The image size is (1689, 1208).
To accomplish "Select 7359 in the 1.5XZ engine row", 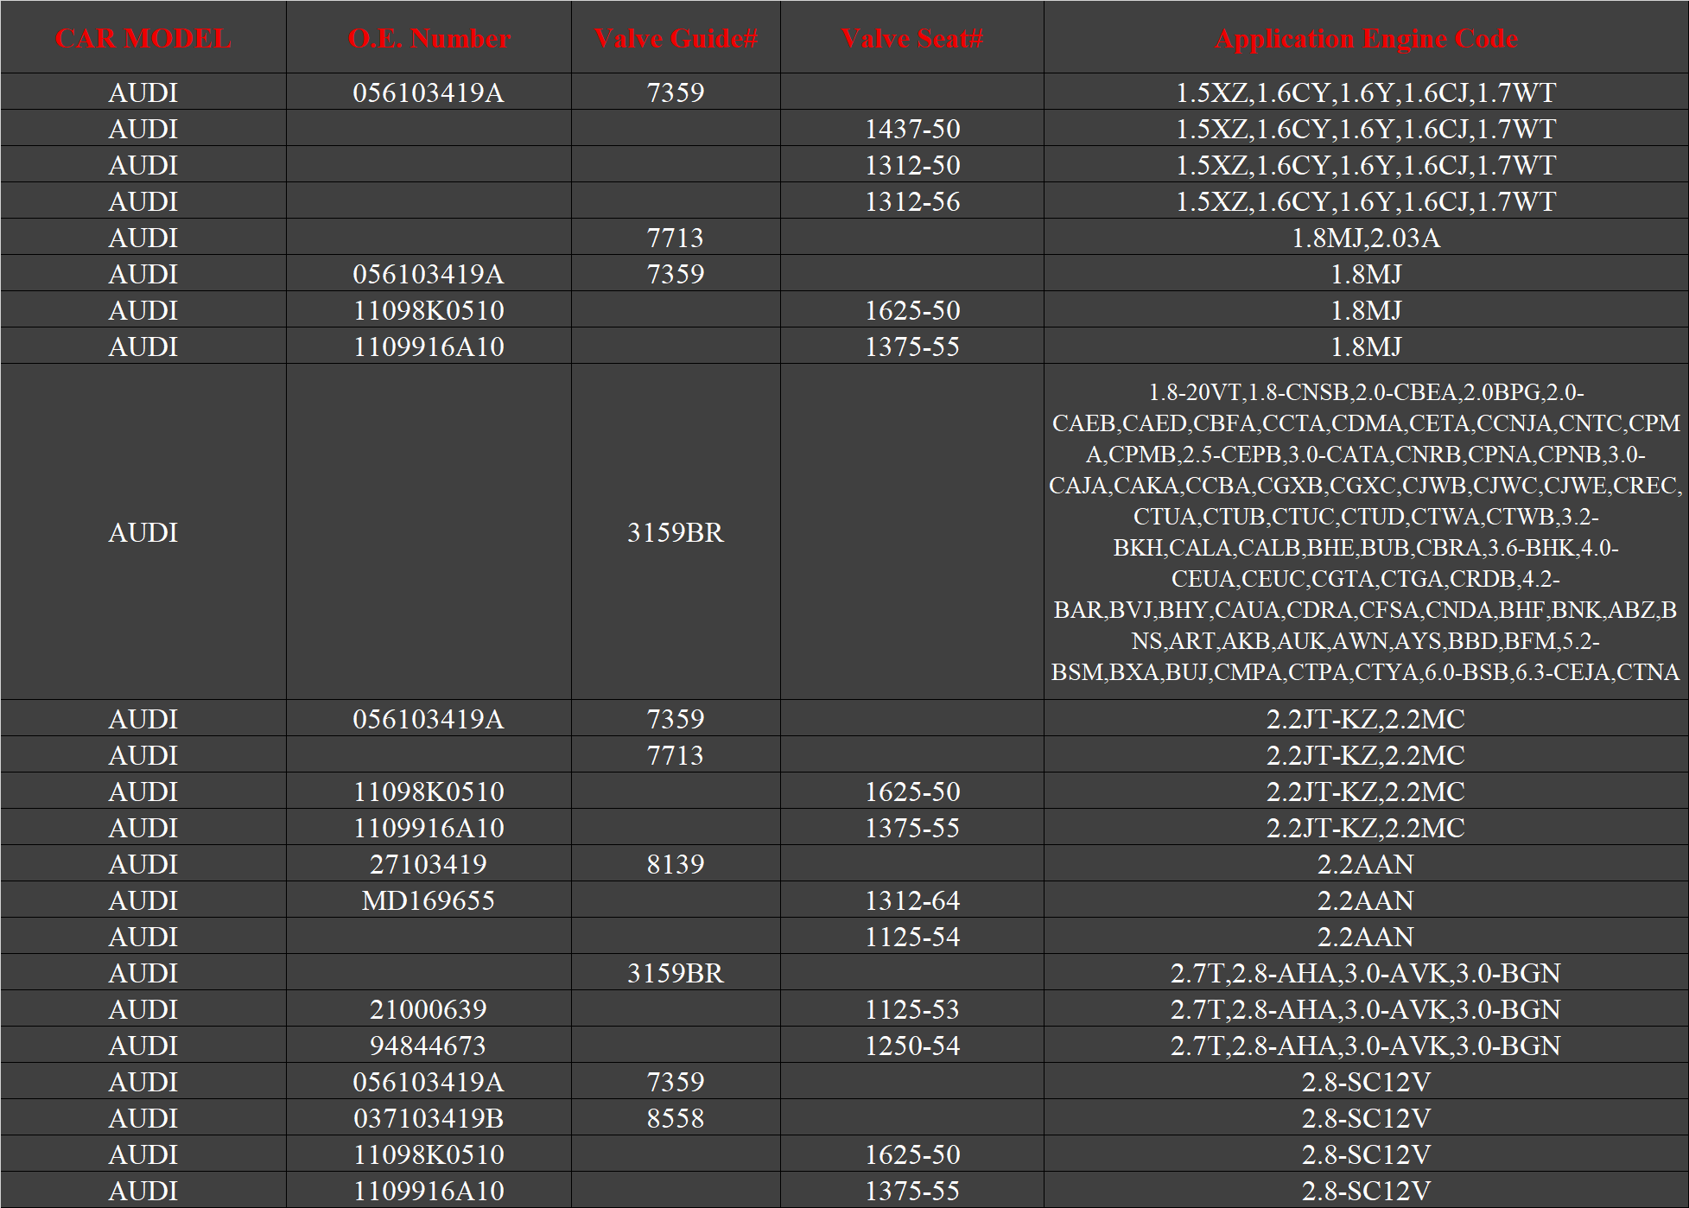I will tap(676, 92).
